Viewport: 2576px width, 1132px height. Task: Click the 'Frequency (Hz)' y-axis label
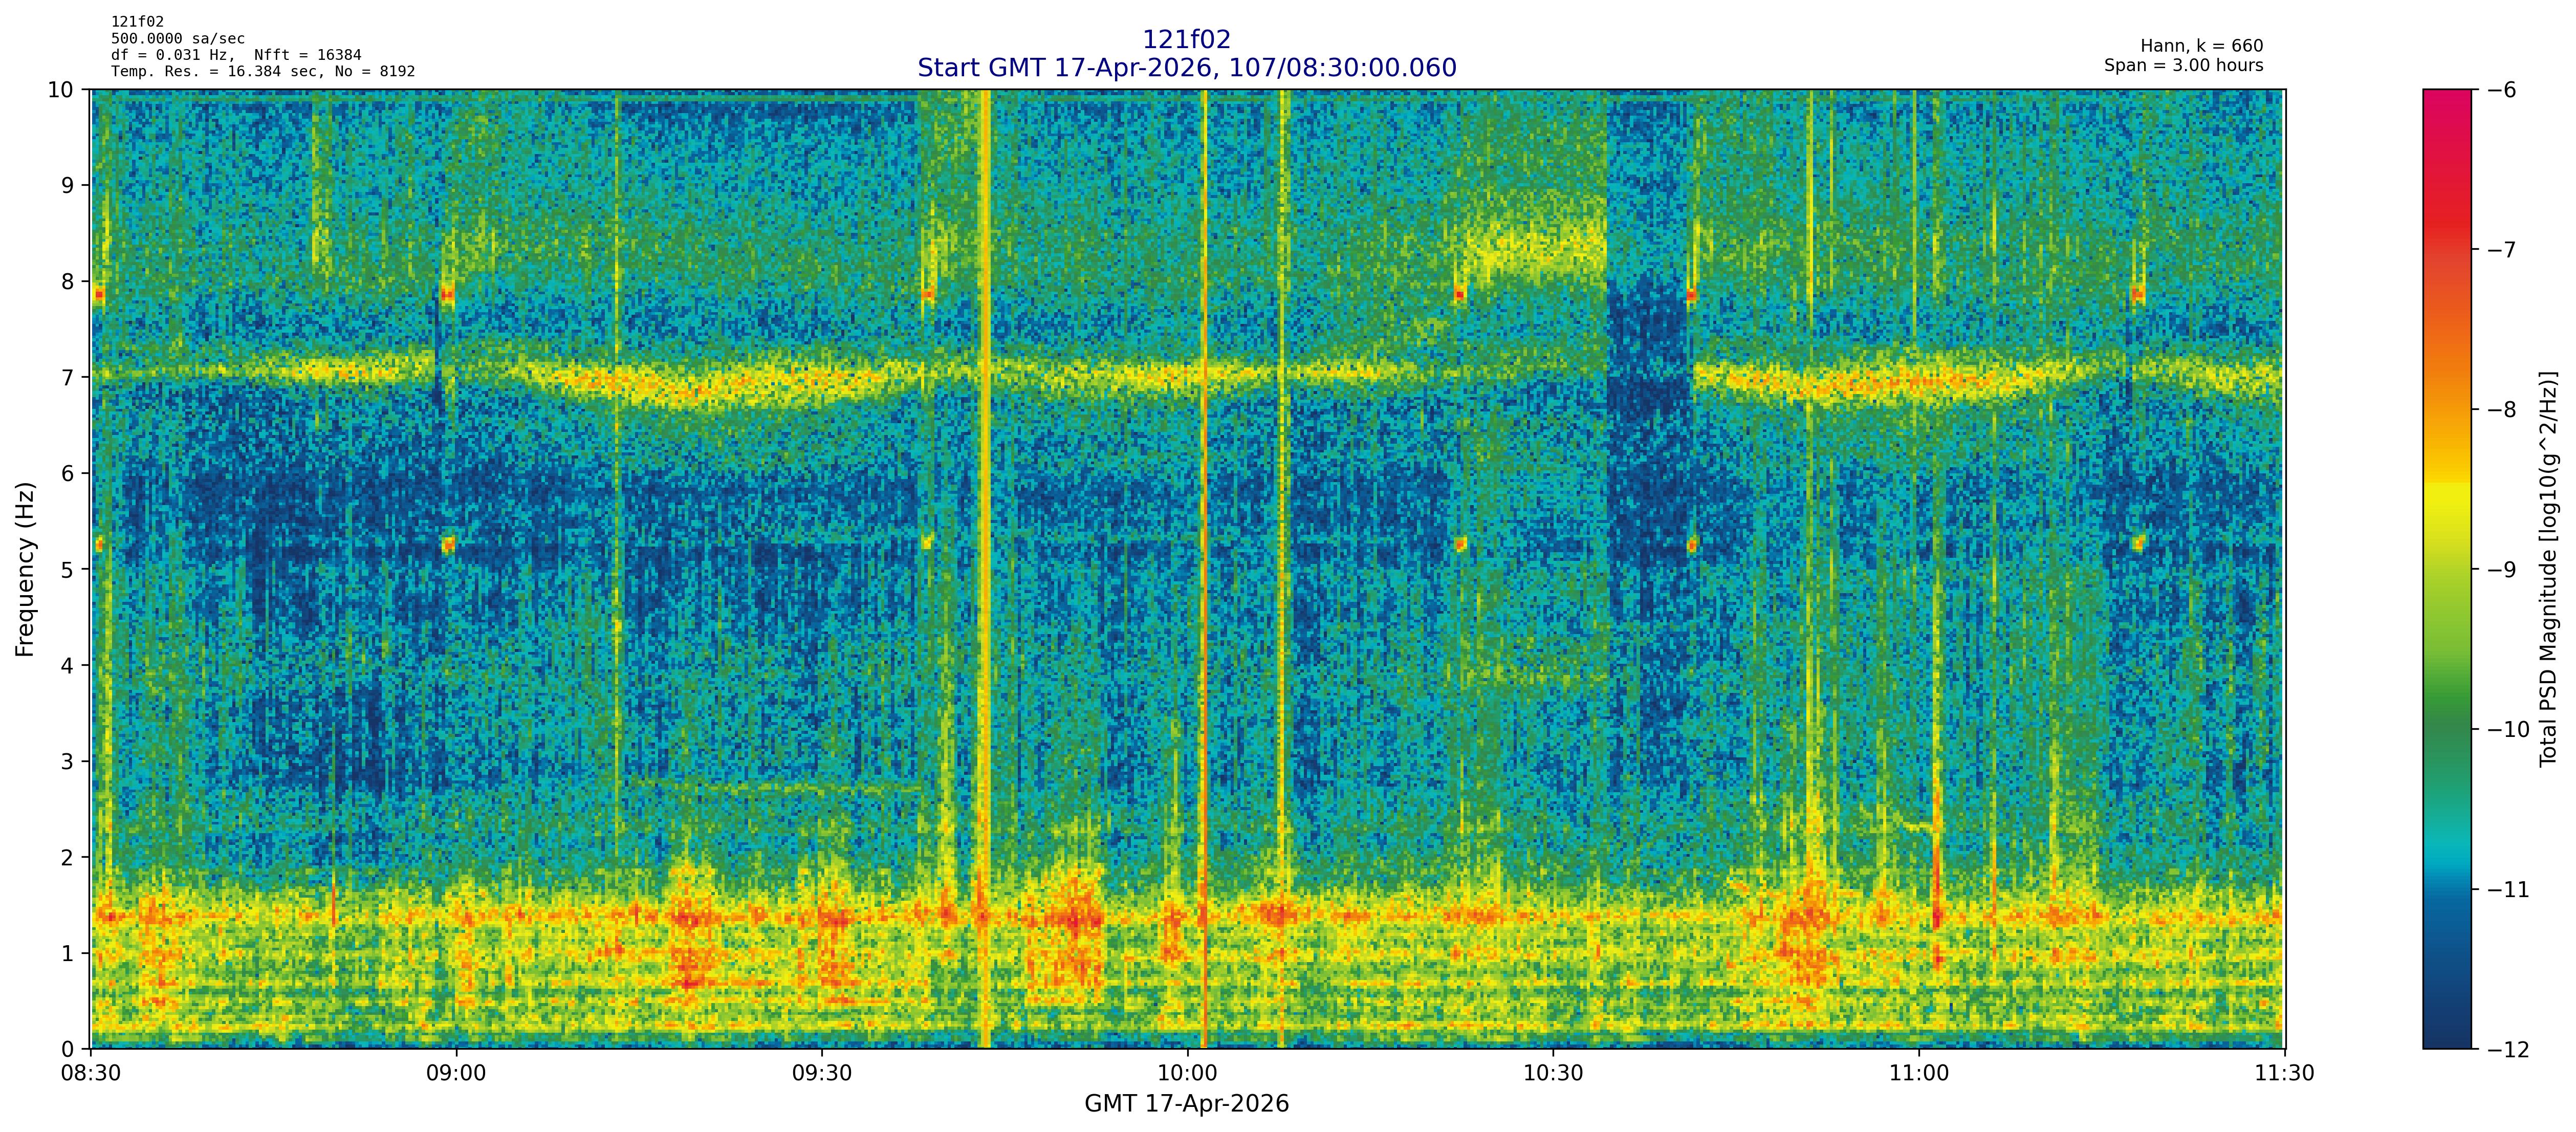coord(25,569)
